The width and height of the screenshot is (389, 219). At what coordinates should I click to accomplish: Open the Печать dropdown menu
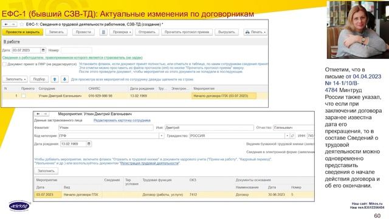255,32
